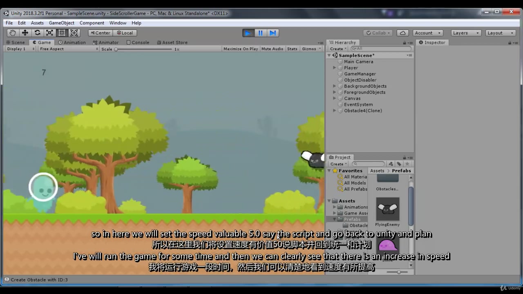Toggle Maximize On Play in Game view
Image resolution: width=523 pixels, height=294 pixels.
click(241, 49)
